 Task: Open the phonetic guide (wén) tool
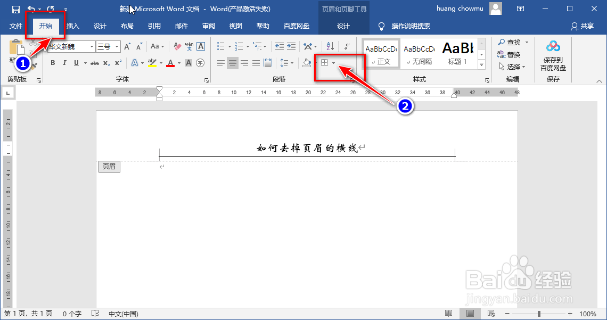pyautogui.click(x=190, y=46)
